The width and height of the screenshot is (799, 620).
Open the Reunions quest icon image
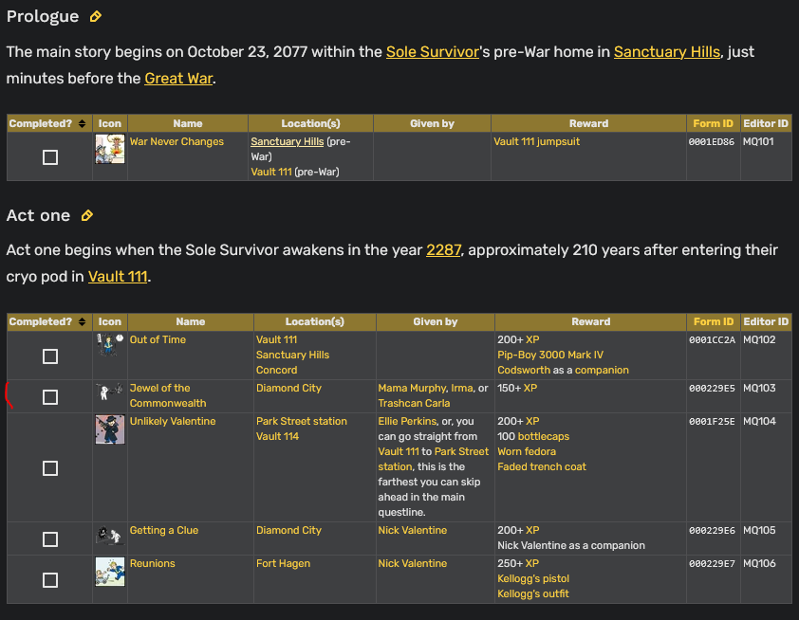click(x=110, y=572)
